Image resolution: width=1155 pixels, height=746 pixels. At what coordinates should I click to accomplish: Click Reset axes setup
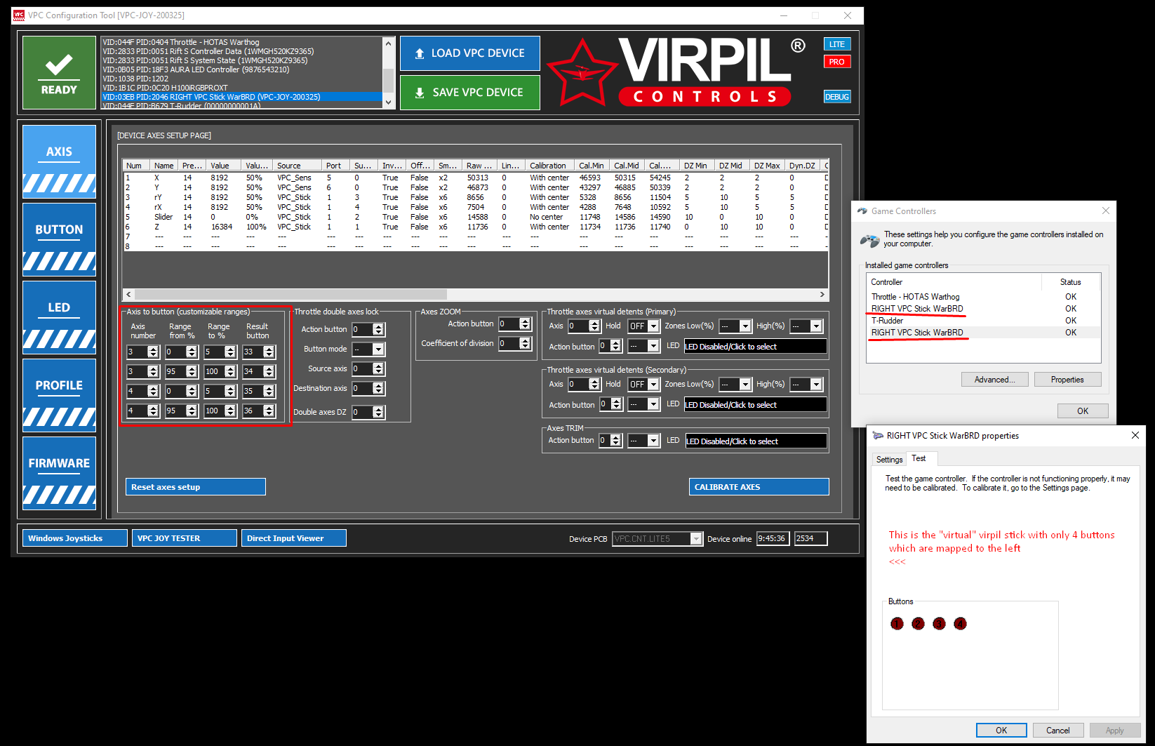click(x=195, y=486)
